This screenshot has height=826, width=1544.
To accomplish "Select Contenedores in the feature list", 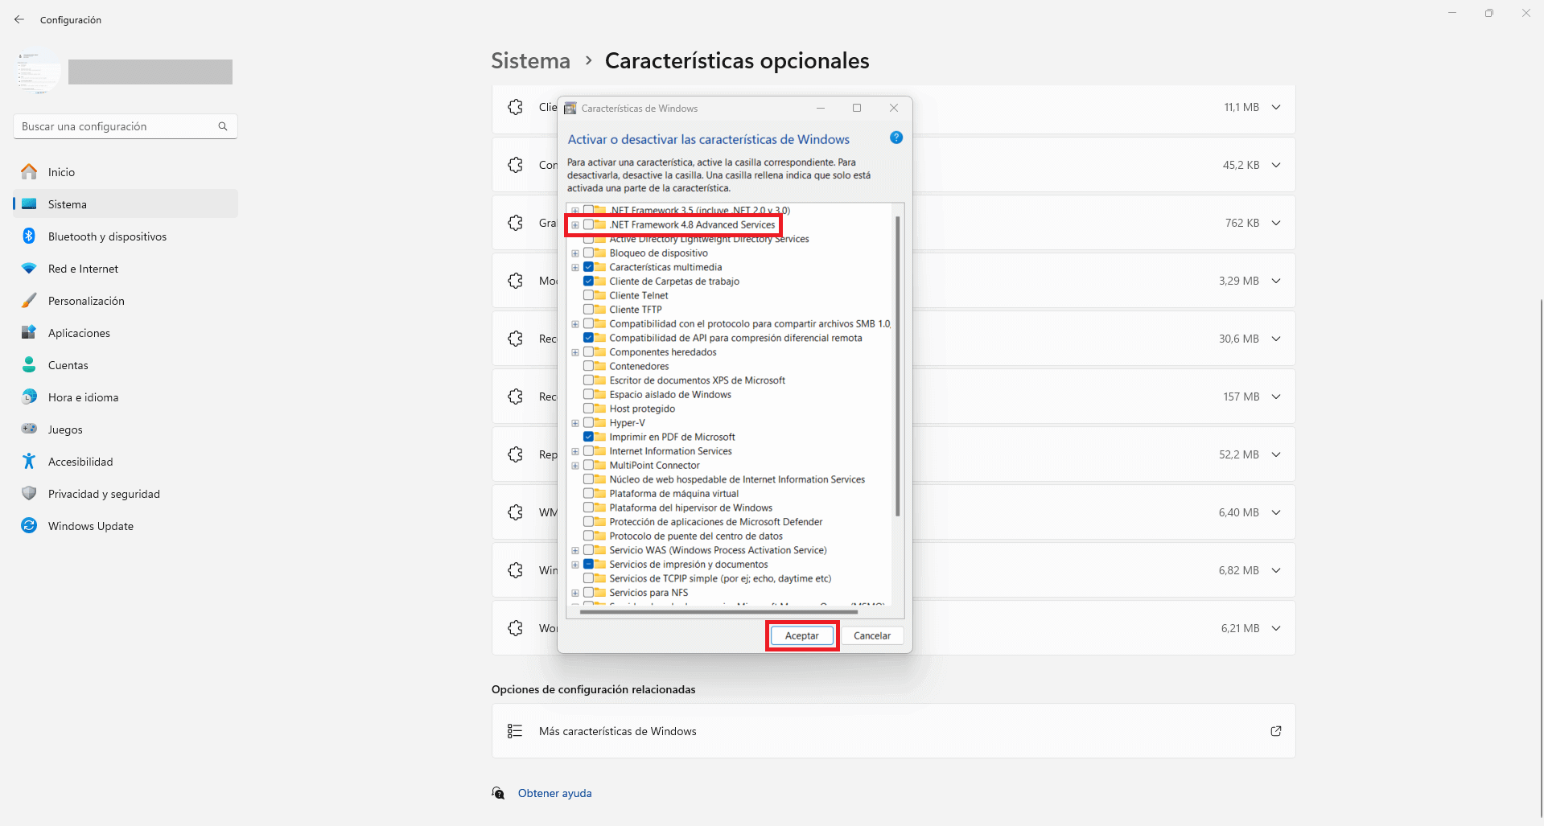I will (639, 366).
